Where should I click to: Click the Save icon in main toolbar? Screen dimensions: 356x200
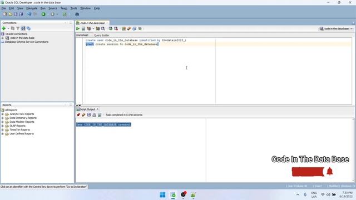pos(16,14)
